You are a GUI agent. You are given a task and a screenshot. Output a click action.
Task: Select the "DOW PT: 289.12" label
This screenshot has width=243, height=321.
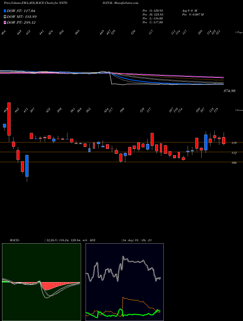[x=21, y=22]
